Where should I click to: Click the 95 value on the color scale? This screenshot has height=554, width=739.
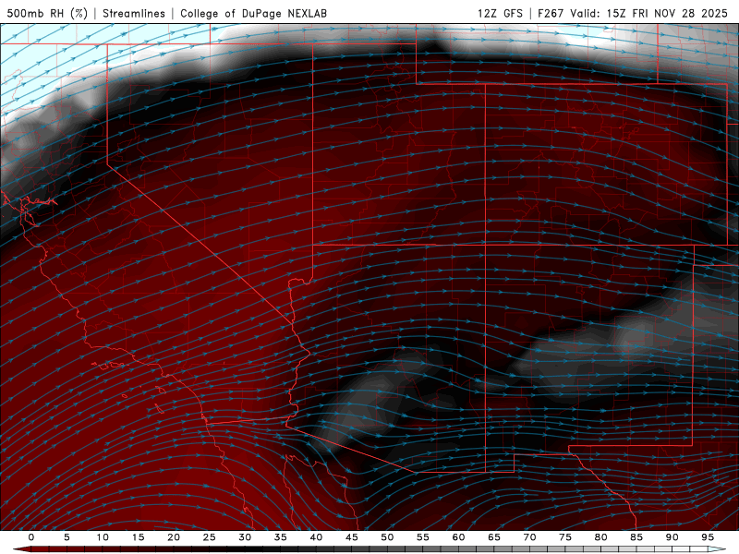[x=708, y=537]
